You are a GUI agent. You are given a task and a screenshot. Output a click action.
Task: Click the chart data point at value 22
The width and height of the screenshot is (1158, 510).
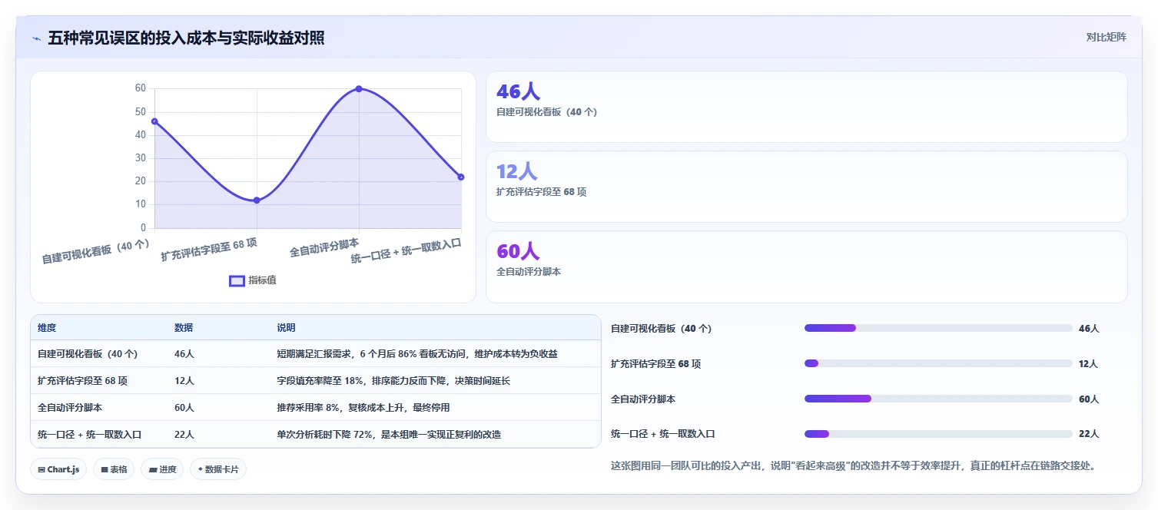461,177
